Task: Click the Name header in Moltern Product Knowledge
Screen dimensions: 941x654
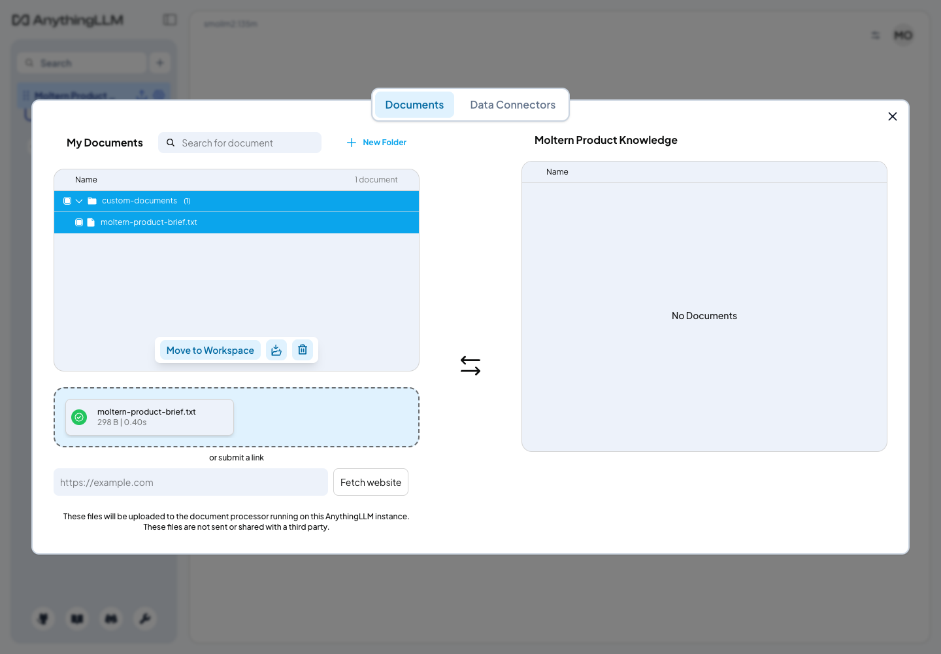Action: tap(557, 172)
